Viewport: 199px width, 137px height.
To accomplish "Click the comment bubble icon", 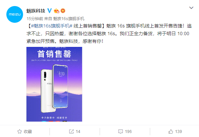I will pyautogui.click(x=120, y=131).
